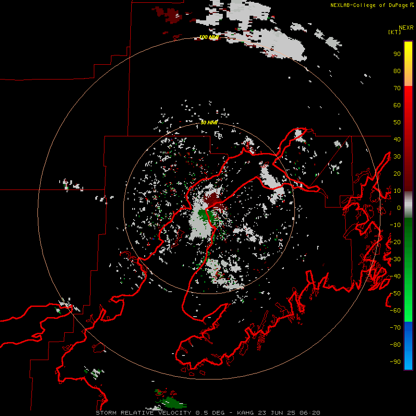
Task: Click the 30 value on the velocity scale
Action: (x=397, y=157)
